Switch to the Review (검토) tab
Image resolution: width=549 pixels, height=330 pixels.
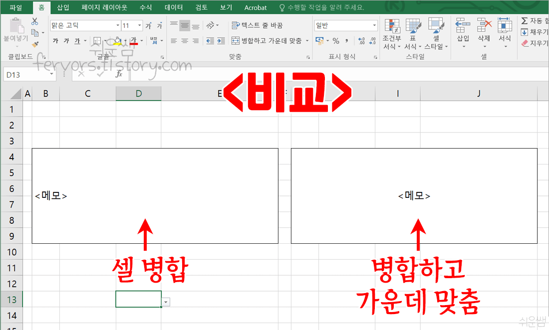point(201,7)
